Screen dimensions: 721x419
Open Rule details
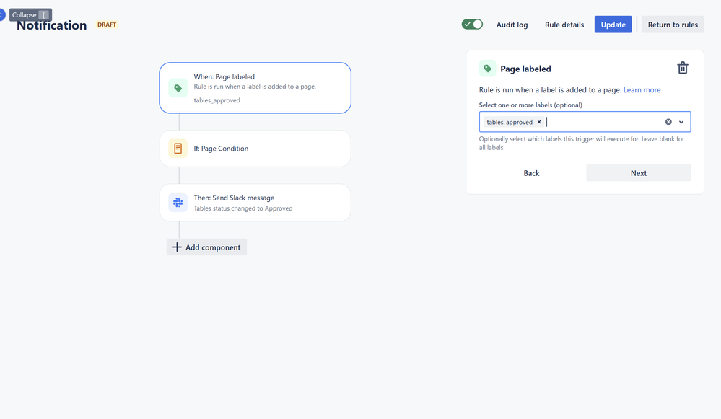tap(564, 25)
